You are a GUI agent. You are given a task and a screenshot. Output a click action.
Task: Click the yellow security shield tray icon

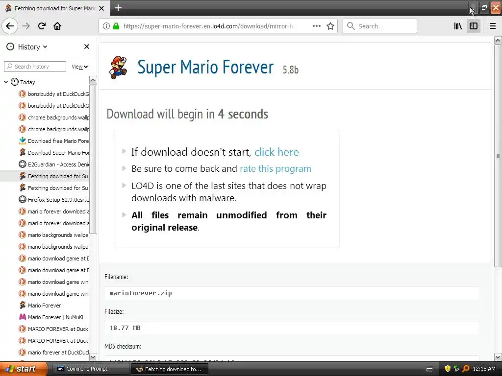tap(448, 369)
